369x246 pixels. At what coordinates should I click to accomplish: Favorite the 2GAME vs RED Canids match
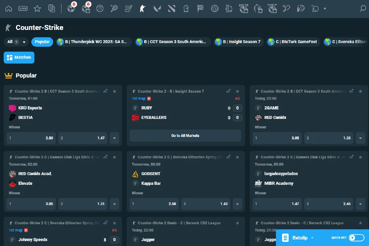(360, 91)
